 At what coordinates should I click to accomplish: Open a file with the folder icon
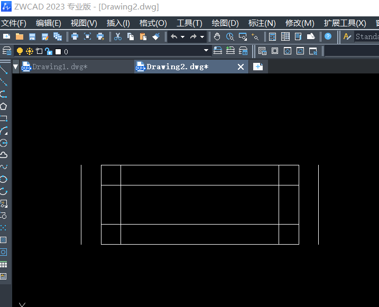20,36
